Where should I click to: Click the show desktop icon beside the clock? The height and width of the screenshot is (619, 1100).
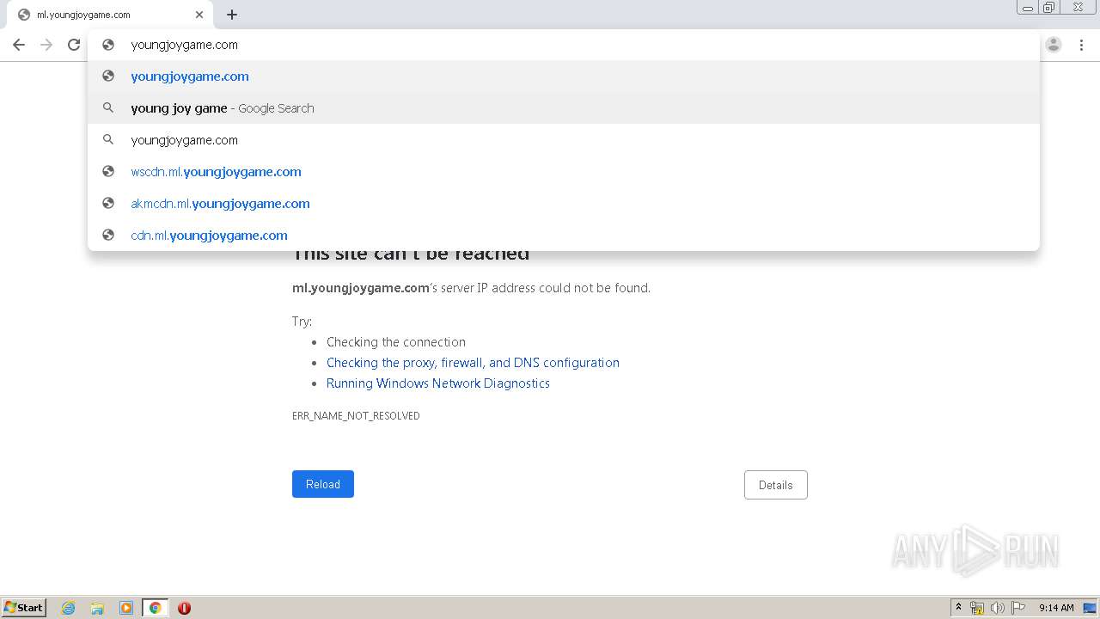pos(1090,608)
